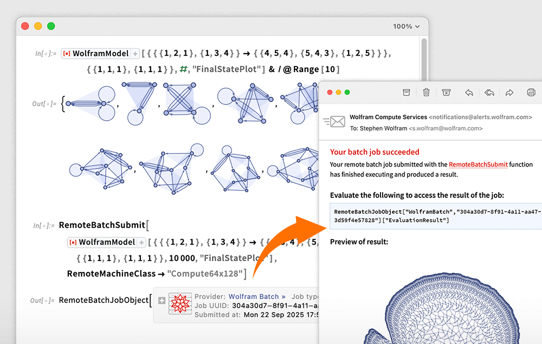Delete the email with the trash icon
Screen dimensions: 542x344
click(x=427, y=92)
